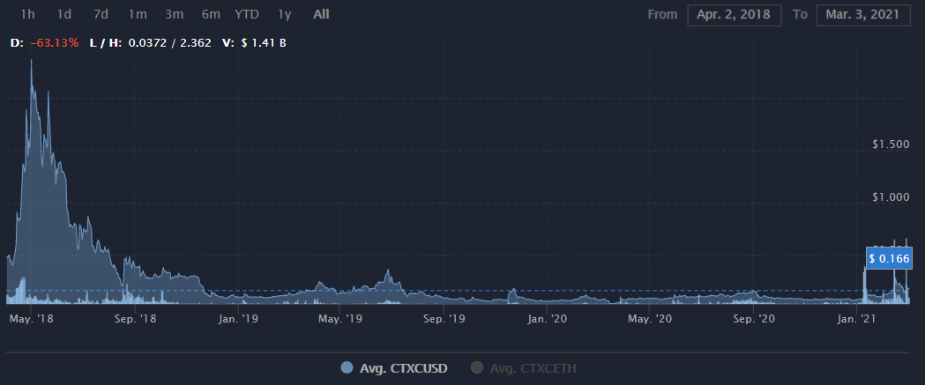The width and height of the screenshot is (925, 385).
Task: Click the -63.13% change value
Action: (x=55, y=43)
